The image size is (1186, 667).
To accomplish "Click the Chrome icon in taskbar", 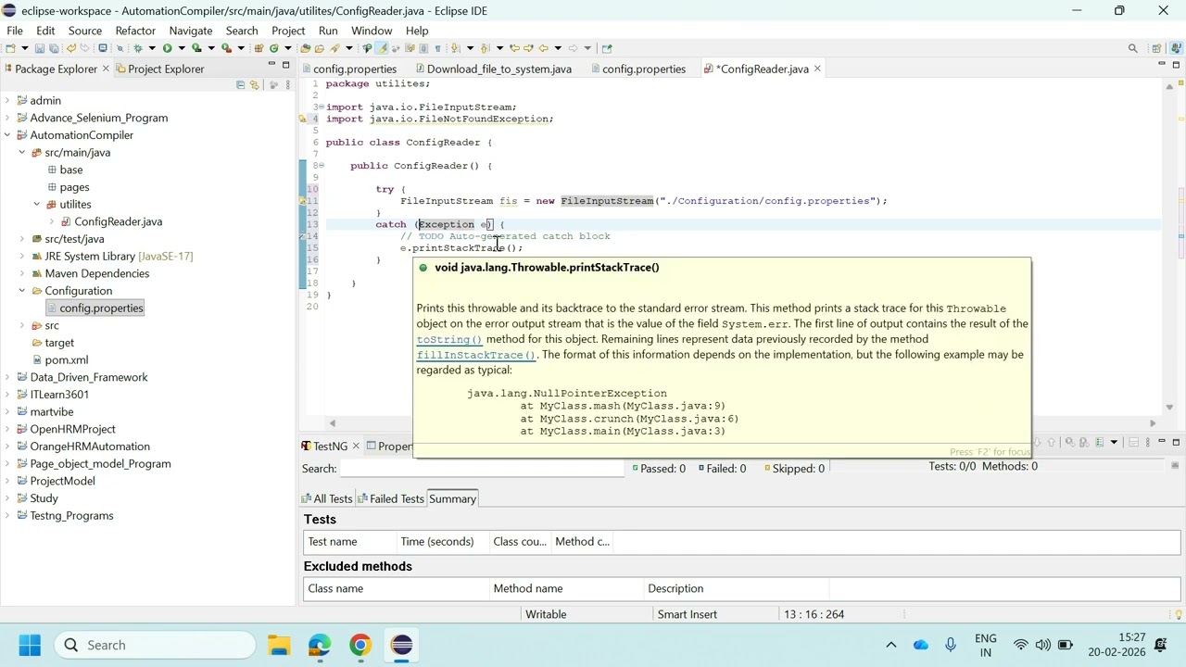I will (x=360, y=645).
